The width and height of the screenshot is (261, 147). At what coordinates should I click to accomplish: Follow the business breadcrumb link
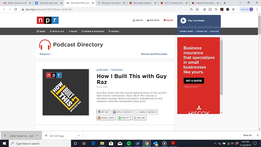coord(117,70)
